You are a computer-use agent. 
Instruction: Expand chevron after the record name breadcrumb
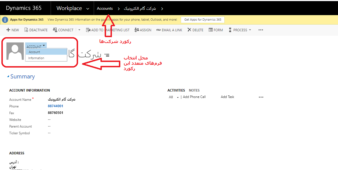pyautogui.click(x=162, y=9)
